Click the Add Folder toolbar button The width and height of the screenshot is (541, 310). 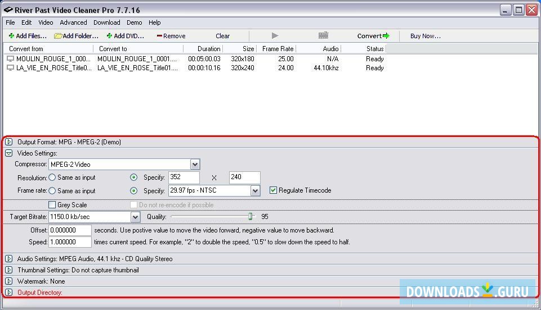(76, 36)
